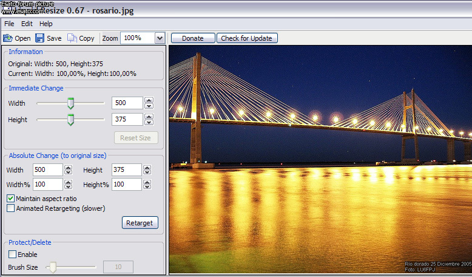
Task: Enable Animated Retargeting (slower) checkbox
Action: click(11, 208)
